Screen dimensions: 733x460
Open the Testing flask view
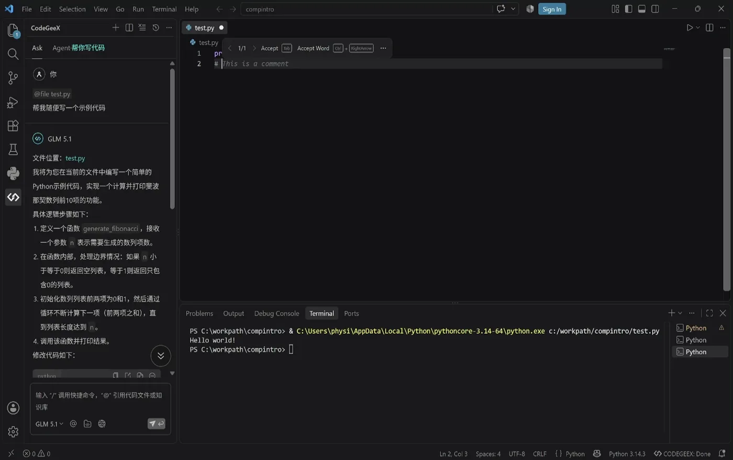click(x=13, y=150)
